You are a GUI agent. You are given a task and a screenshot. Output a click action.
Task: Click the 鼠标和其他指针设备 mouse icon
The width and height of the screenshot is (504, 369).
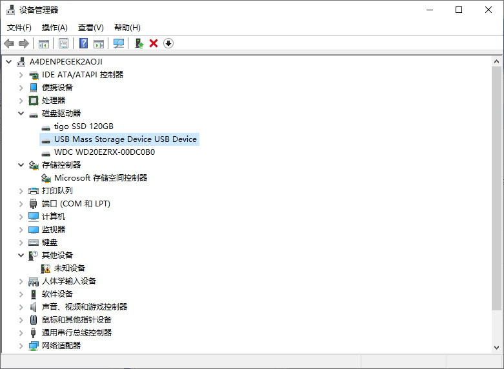[x=34, y=320]
